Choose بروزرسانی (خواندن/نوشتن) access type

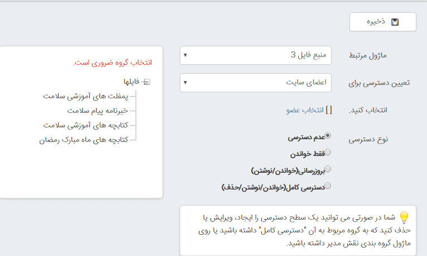[328, 169]
